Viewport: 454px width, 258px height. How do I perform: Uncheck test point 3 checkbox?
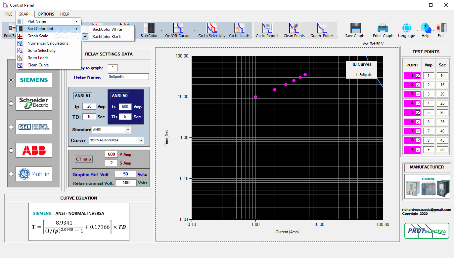[x=418, y=94]
